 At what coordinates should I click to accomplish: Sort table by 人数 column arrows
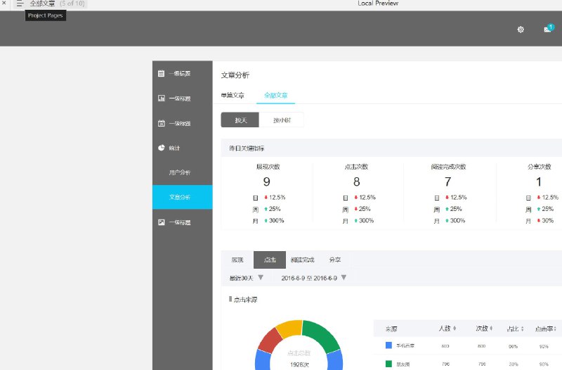(x=455, y=328)
